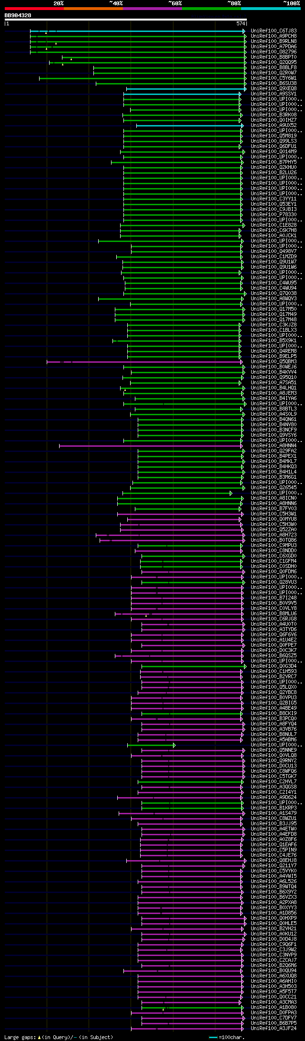Select label UniRef100_C3YY11
The image size is (305, 1041).
point(274,199)
